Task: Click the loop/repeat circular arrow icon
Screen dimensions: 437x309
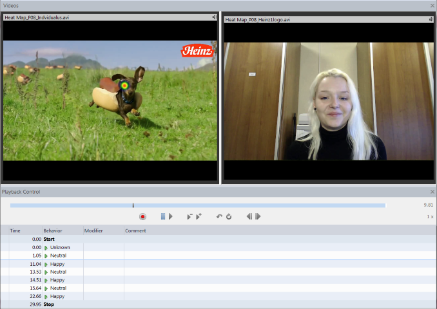Action: (229, 216)
